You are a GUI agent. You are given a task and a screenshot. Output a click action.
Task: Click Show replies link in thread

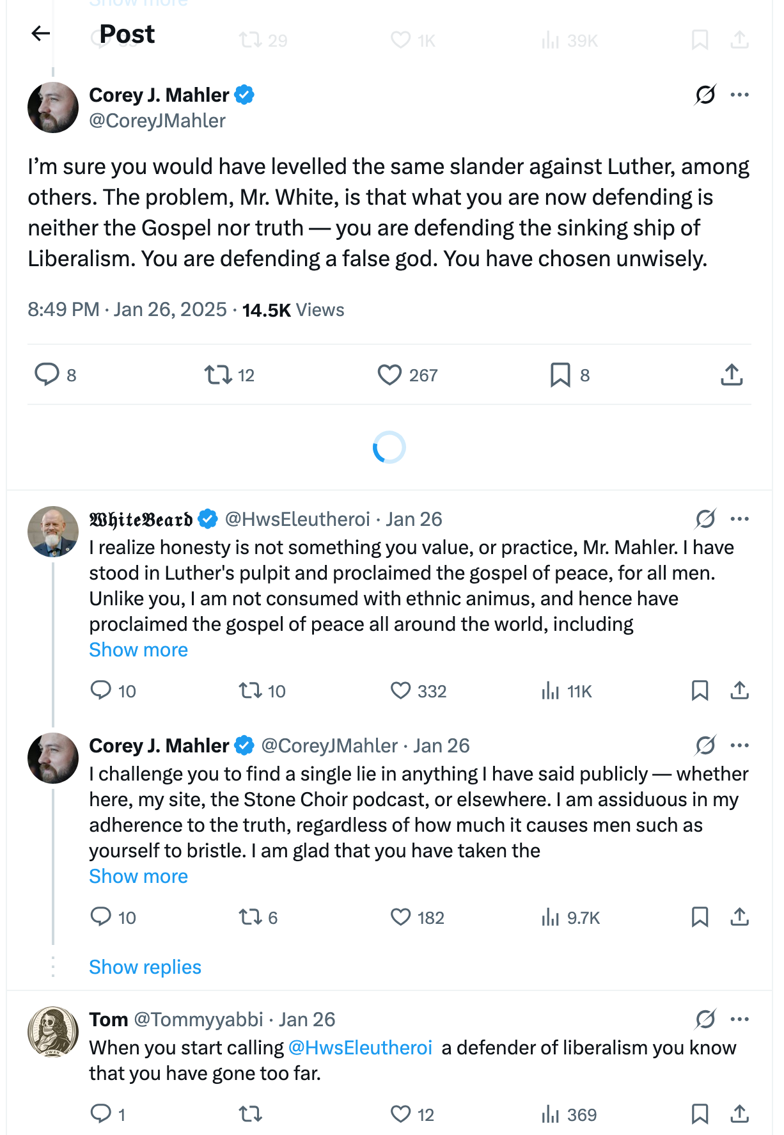click(145, 967)
